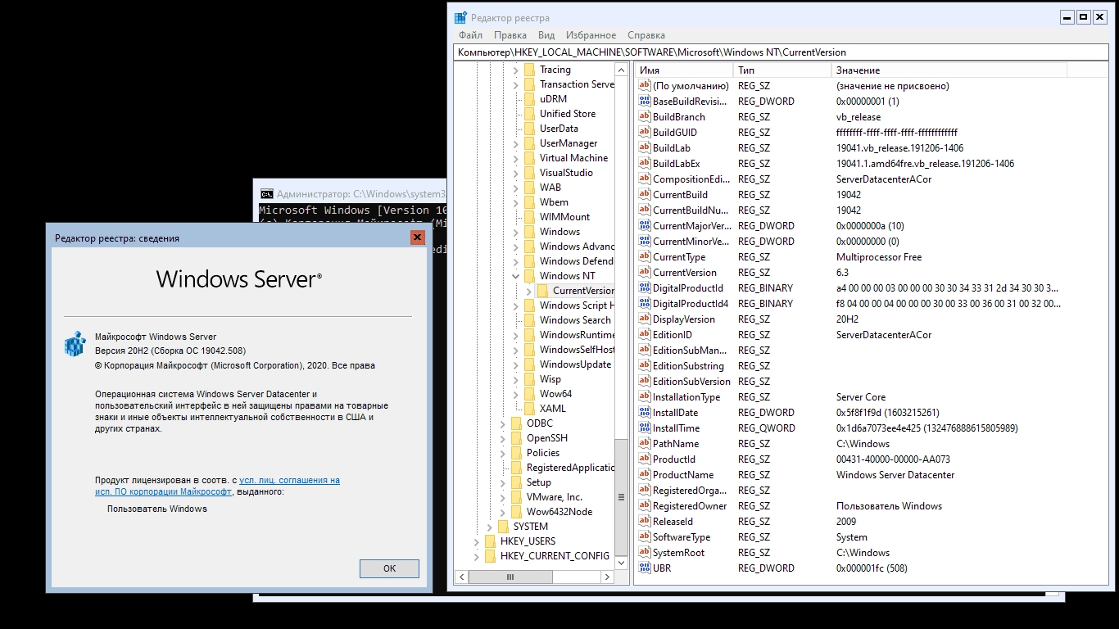Click the EditionID string value icon

[645, 335]
